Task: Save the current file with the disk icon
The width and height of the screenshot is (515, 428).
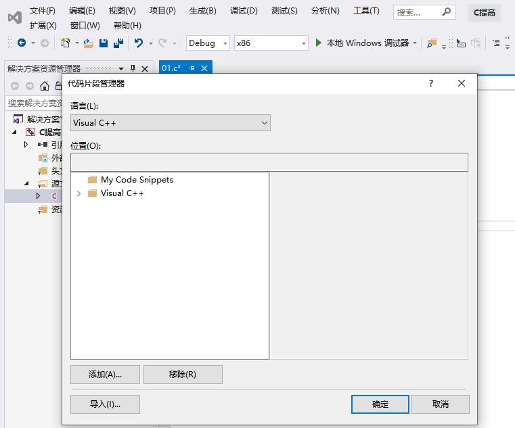Action: click(104, 43)
